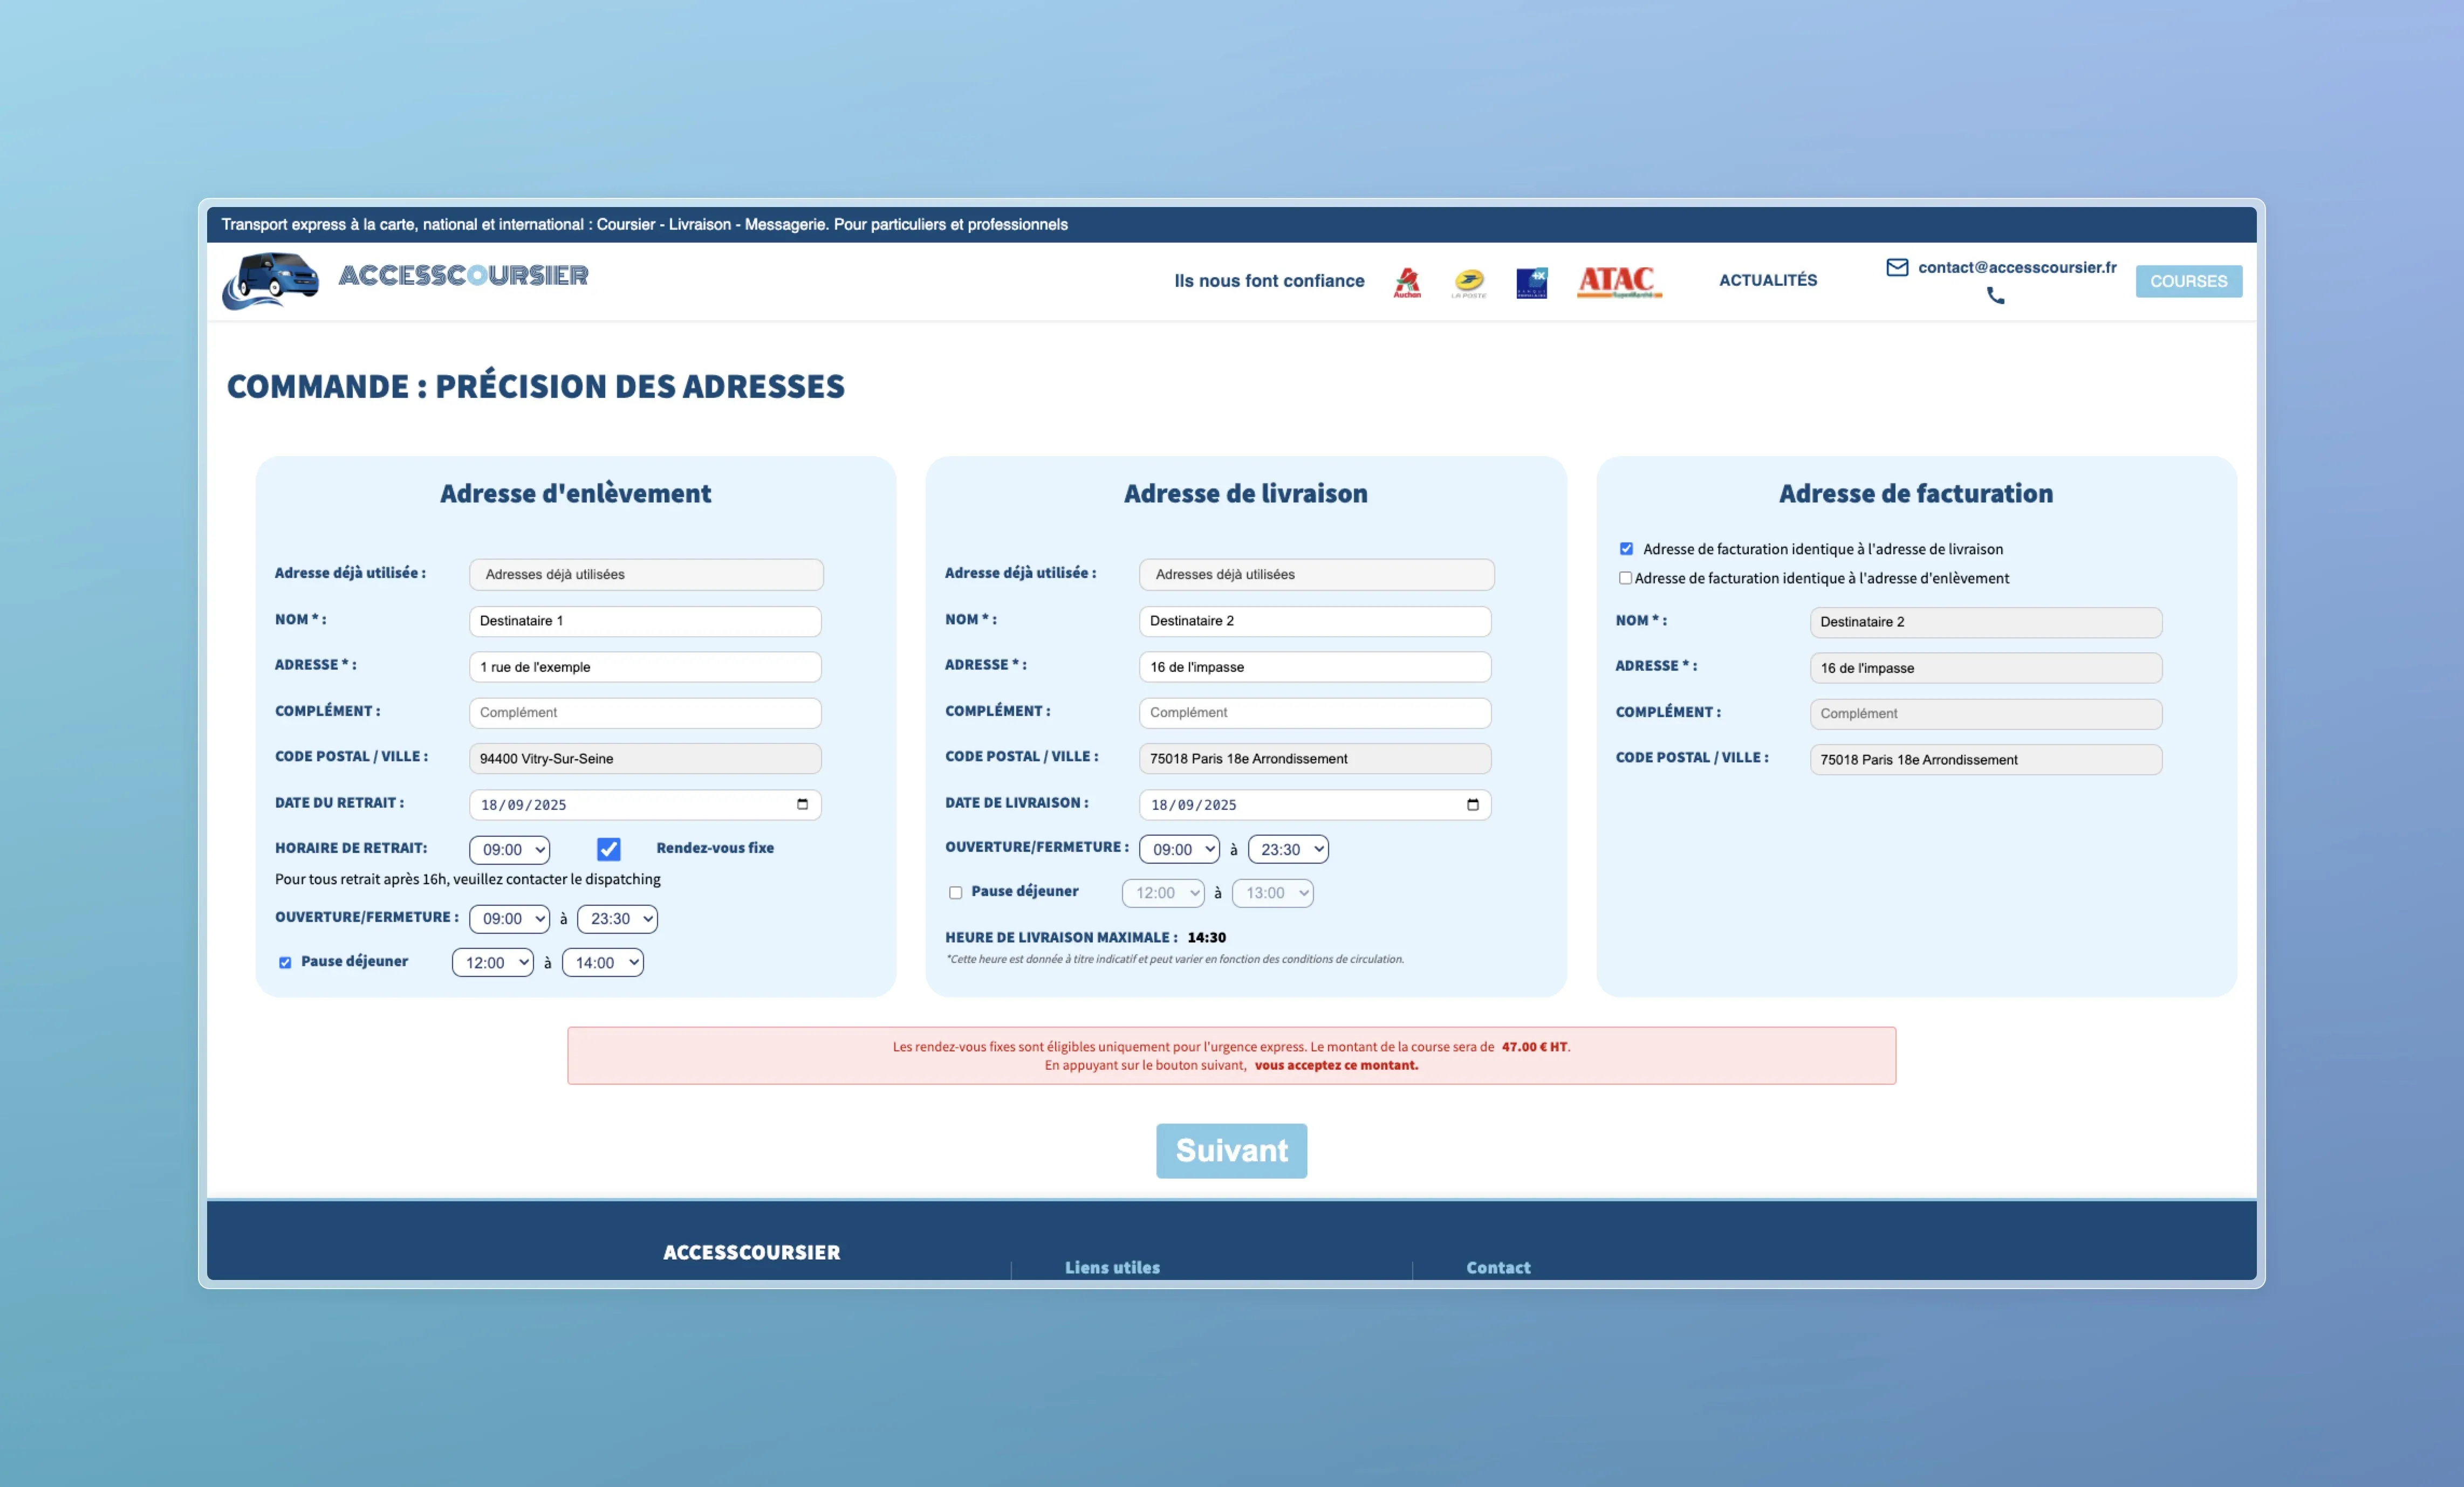Click the blue bank partner logo
Image resolution: width=2464 pixels, height=1487 pixels.
click(1531, 283)
